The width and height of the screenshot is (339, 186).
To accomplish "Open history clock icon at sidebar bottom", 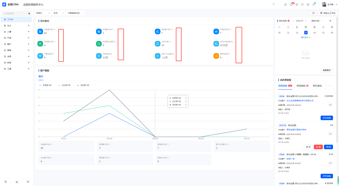I will point(6,182).
